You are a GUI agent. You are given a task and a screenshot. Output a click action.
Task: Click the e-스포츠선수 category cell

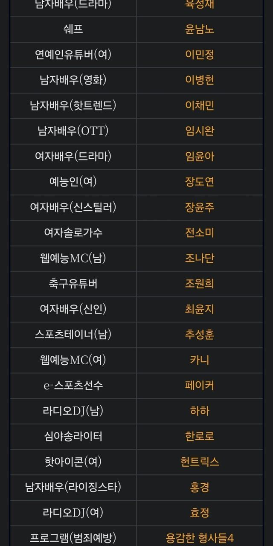pyautogui.click(x=73, y=386)
